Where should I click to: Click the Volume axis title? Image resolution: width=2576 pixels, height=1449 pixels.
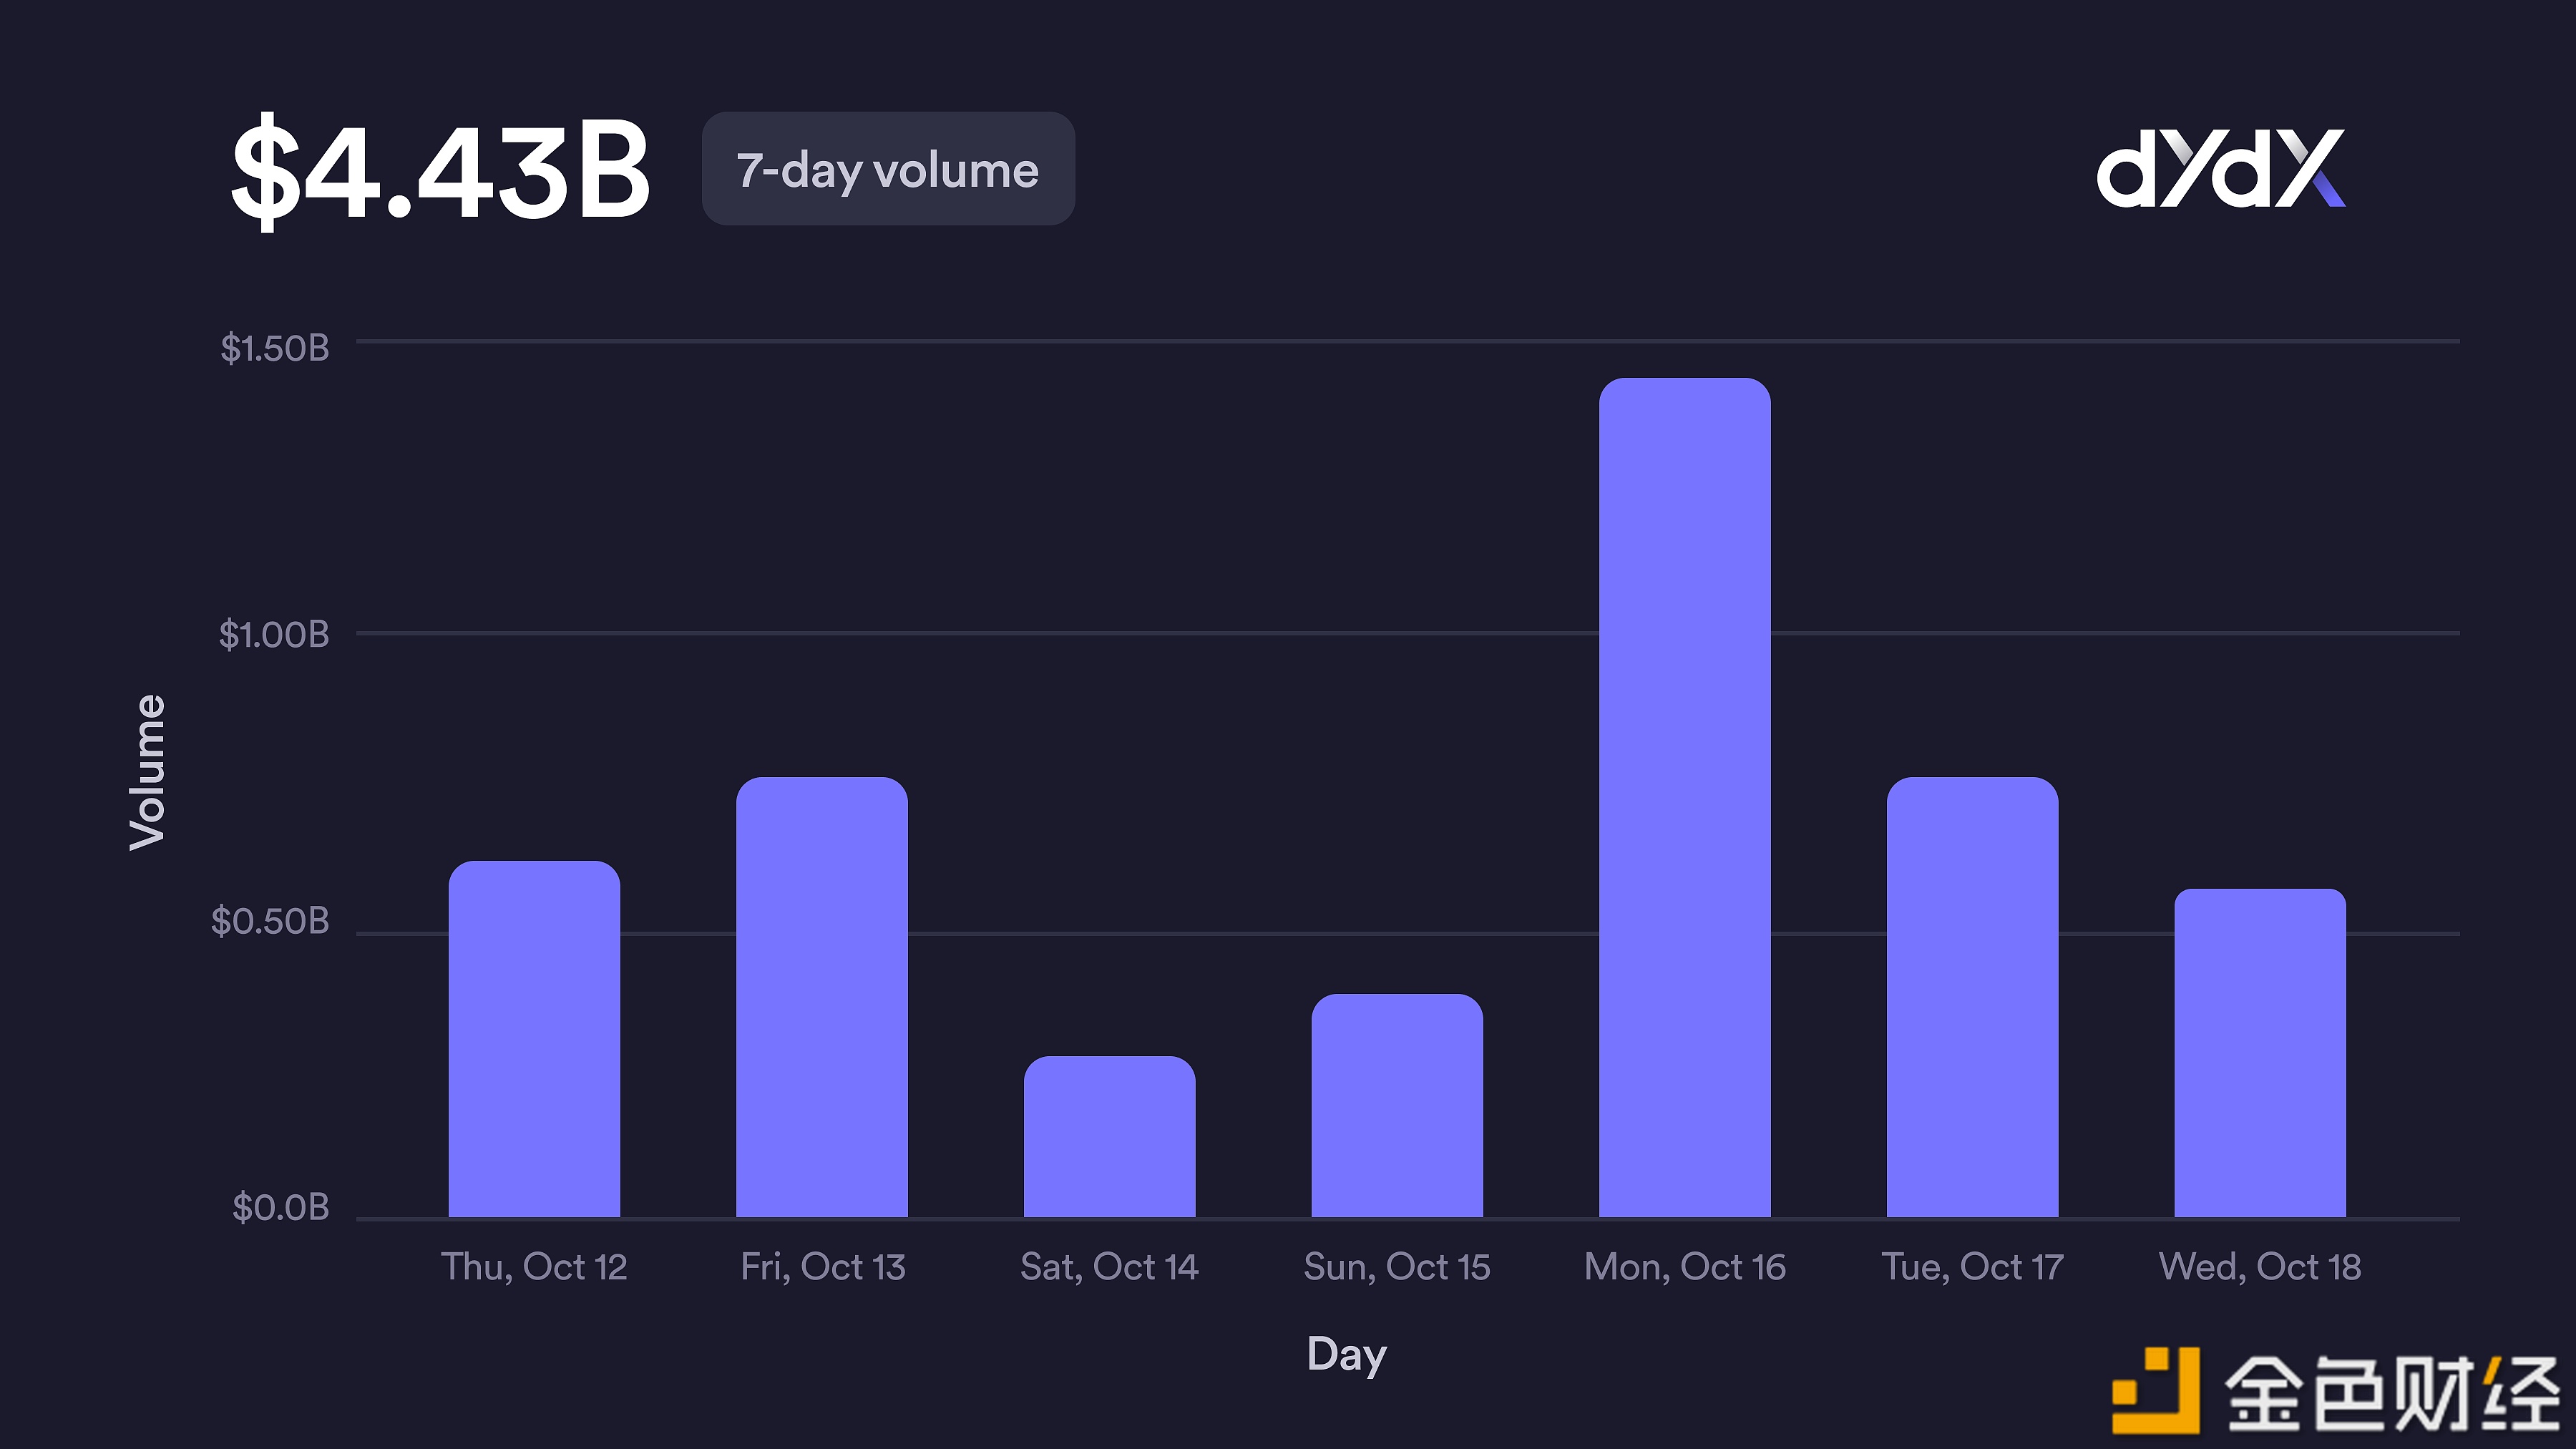pyautogui.click(x=147, y=772)
